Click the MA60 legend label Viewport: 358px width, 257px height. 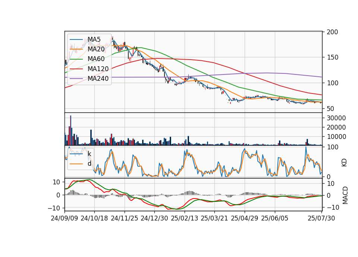pos(96,59)
